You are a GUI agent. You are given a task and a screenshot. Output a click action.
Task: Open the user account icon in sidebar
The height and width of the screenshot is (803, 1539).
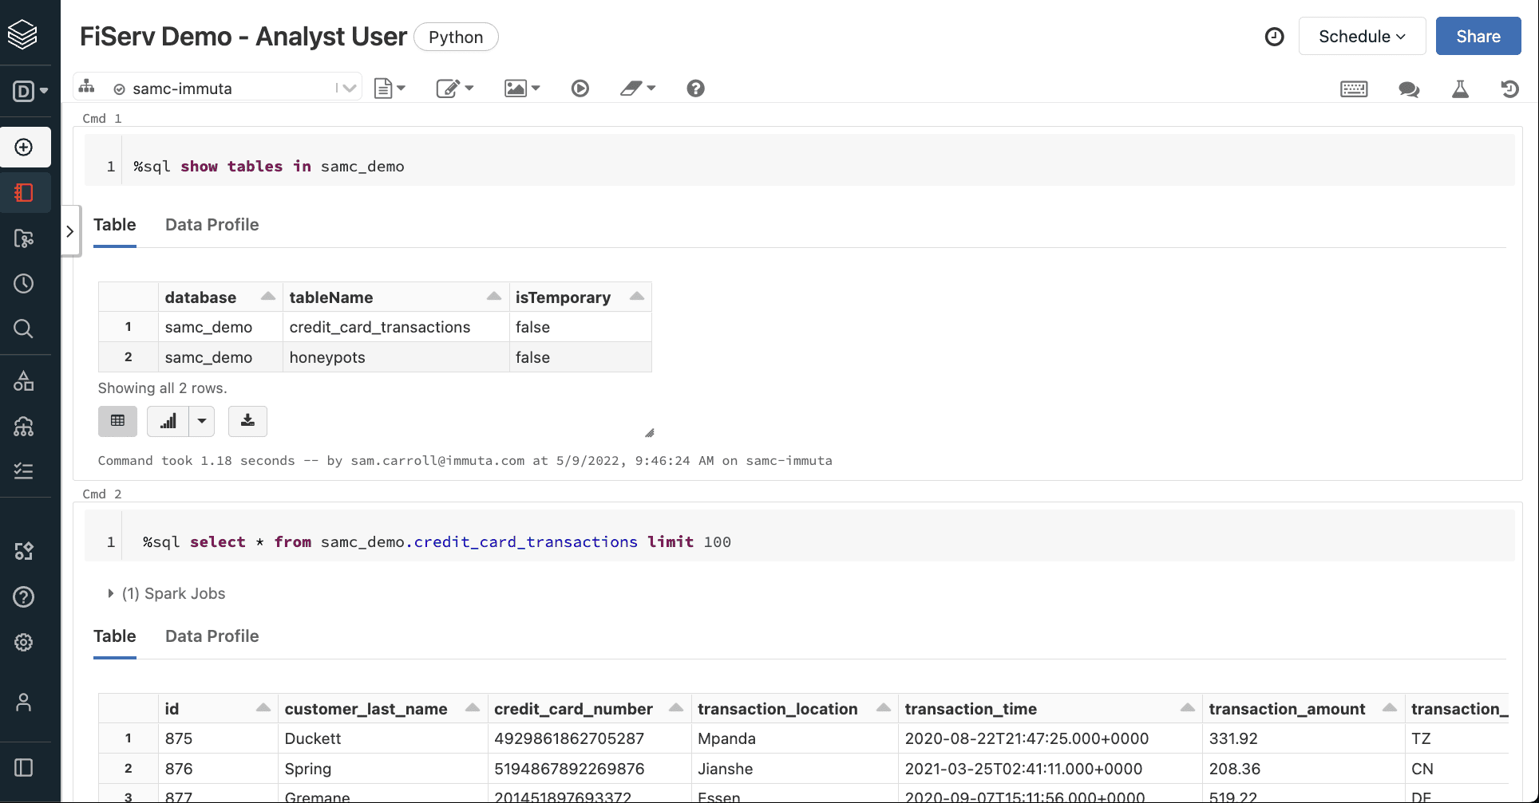pos(24,703)
